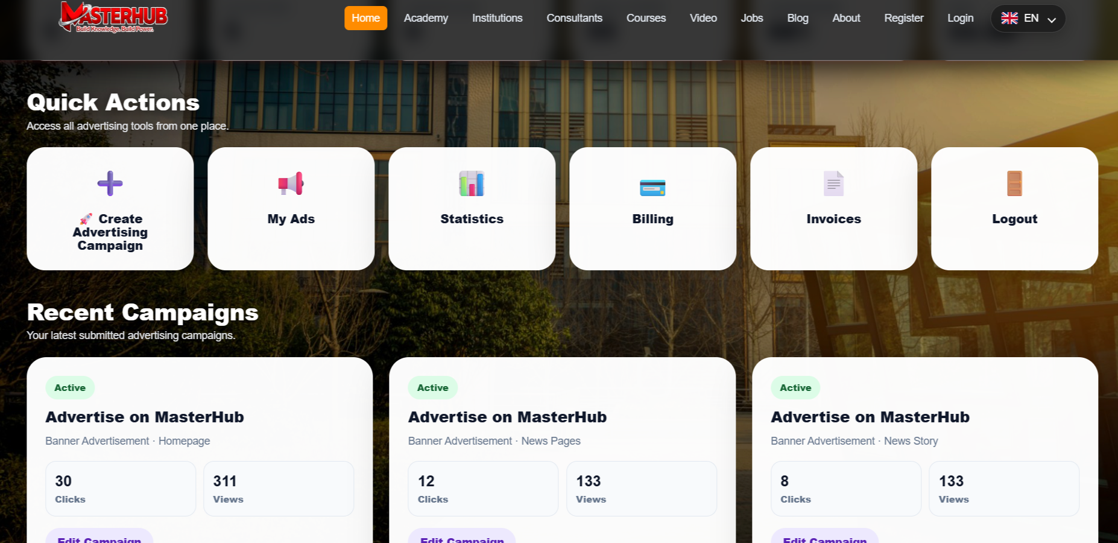The height and width of the screenshot is (543, 1118).
Task: Edit Campaign for the News Story banner
Action: [x=824, y=536]
